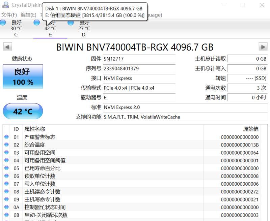The height and width of the screenshot is (221, 270).
Task: Click the CrystalDiskInfo app icon in title bar
Action: click(x=5, y=5)
